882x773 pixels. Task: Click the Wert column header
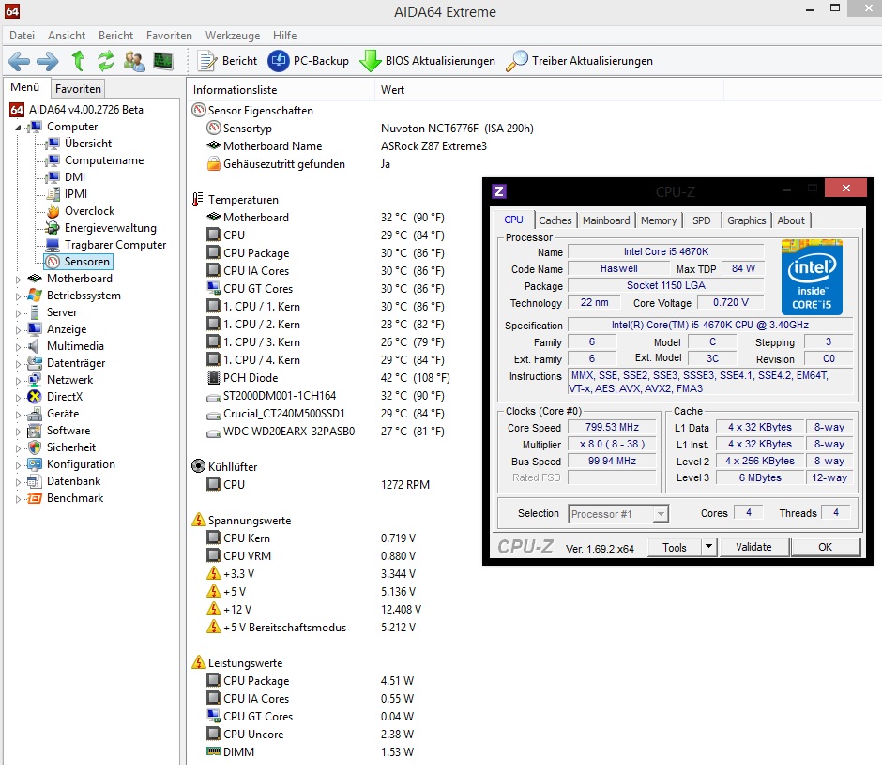point(549,90)
